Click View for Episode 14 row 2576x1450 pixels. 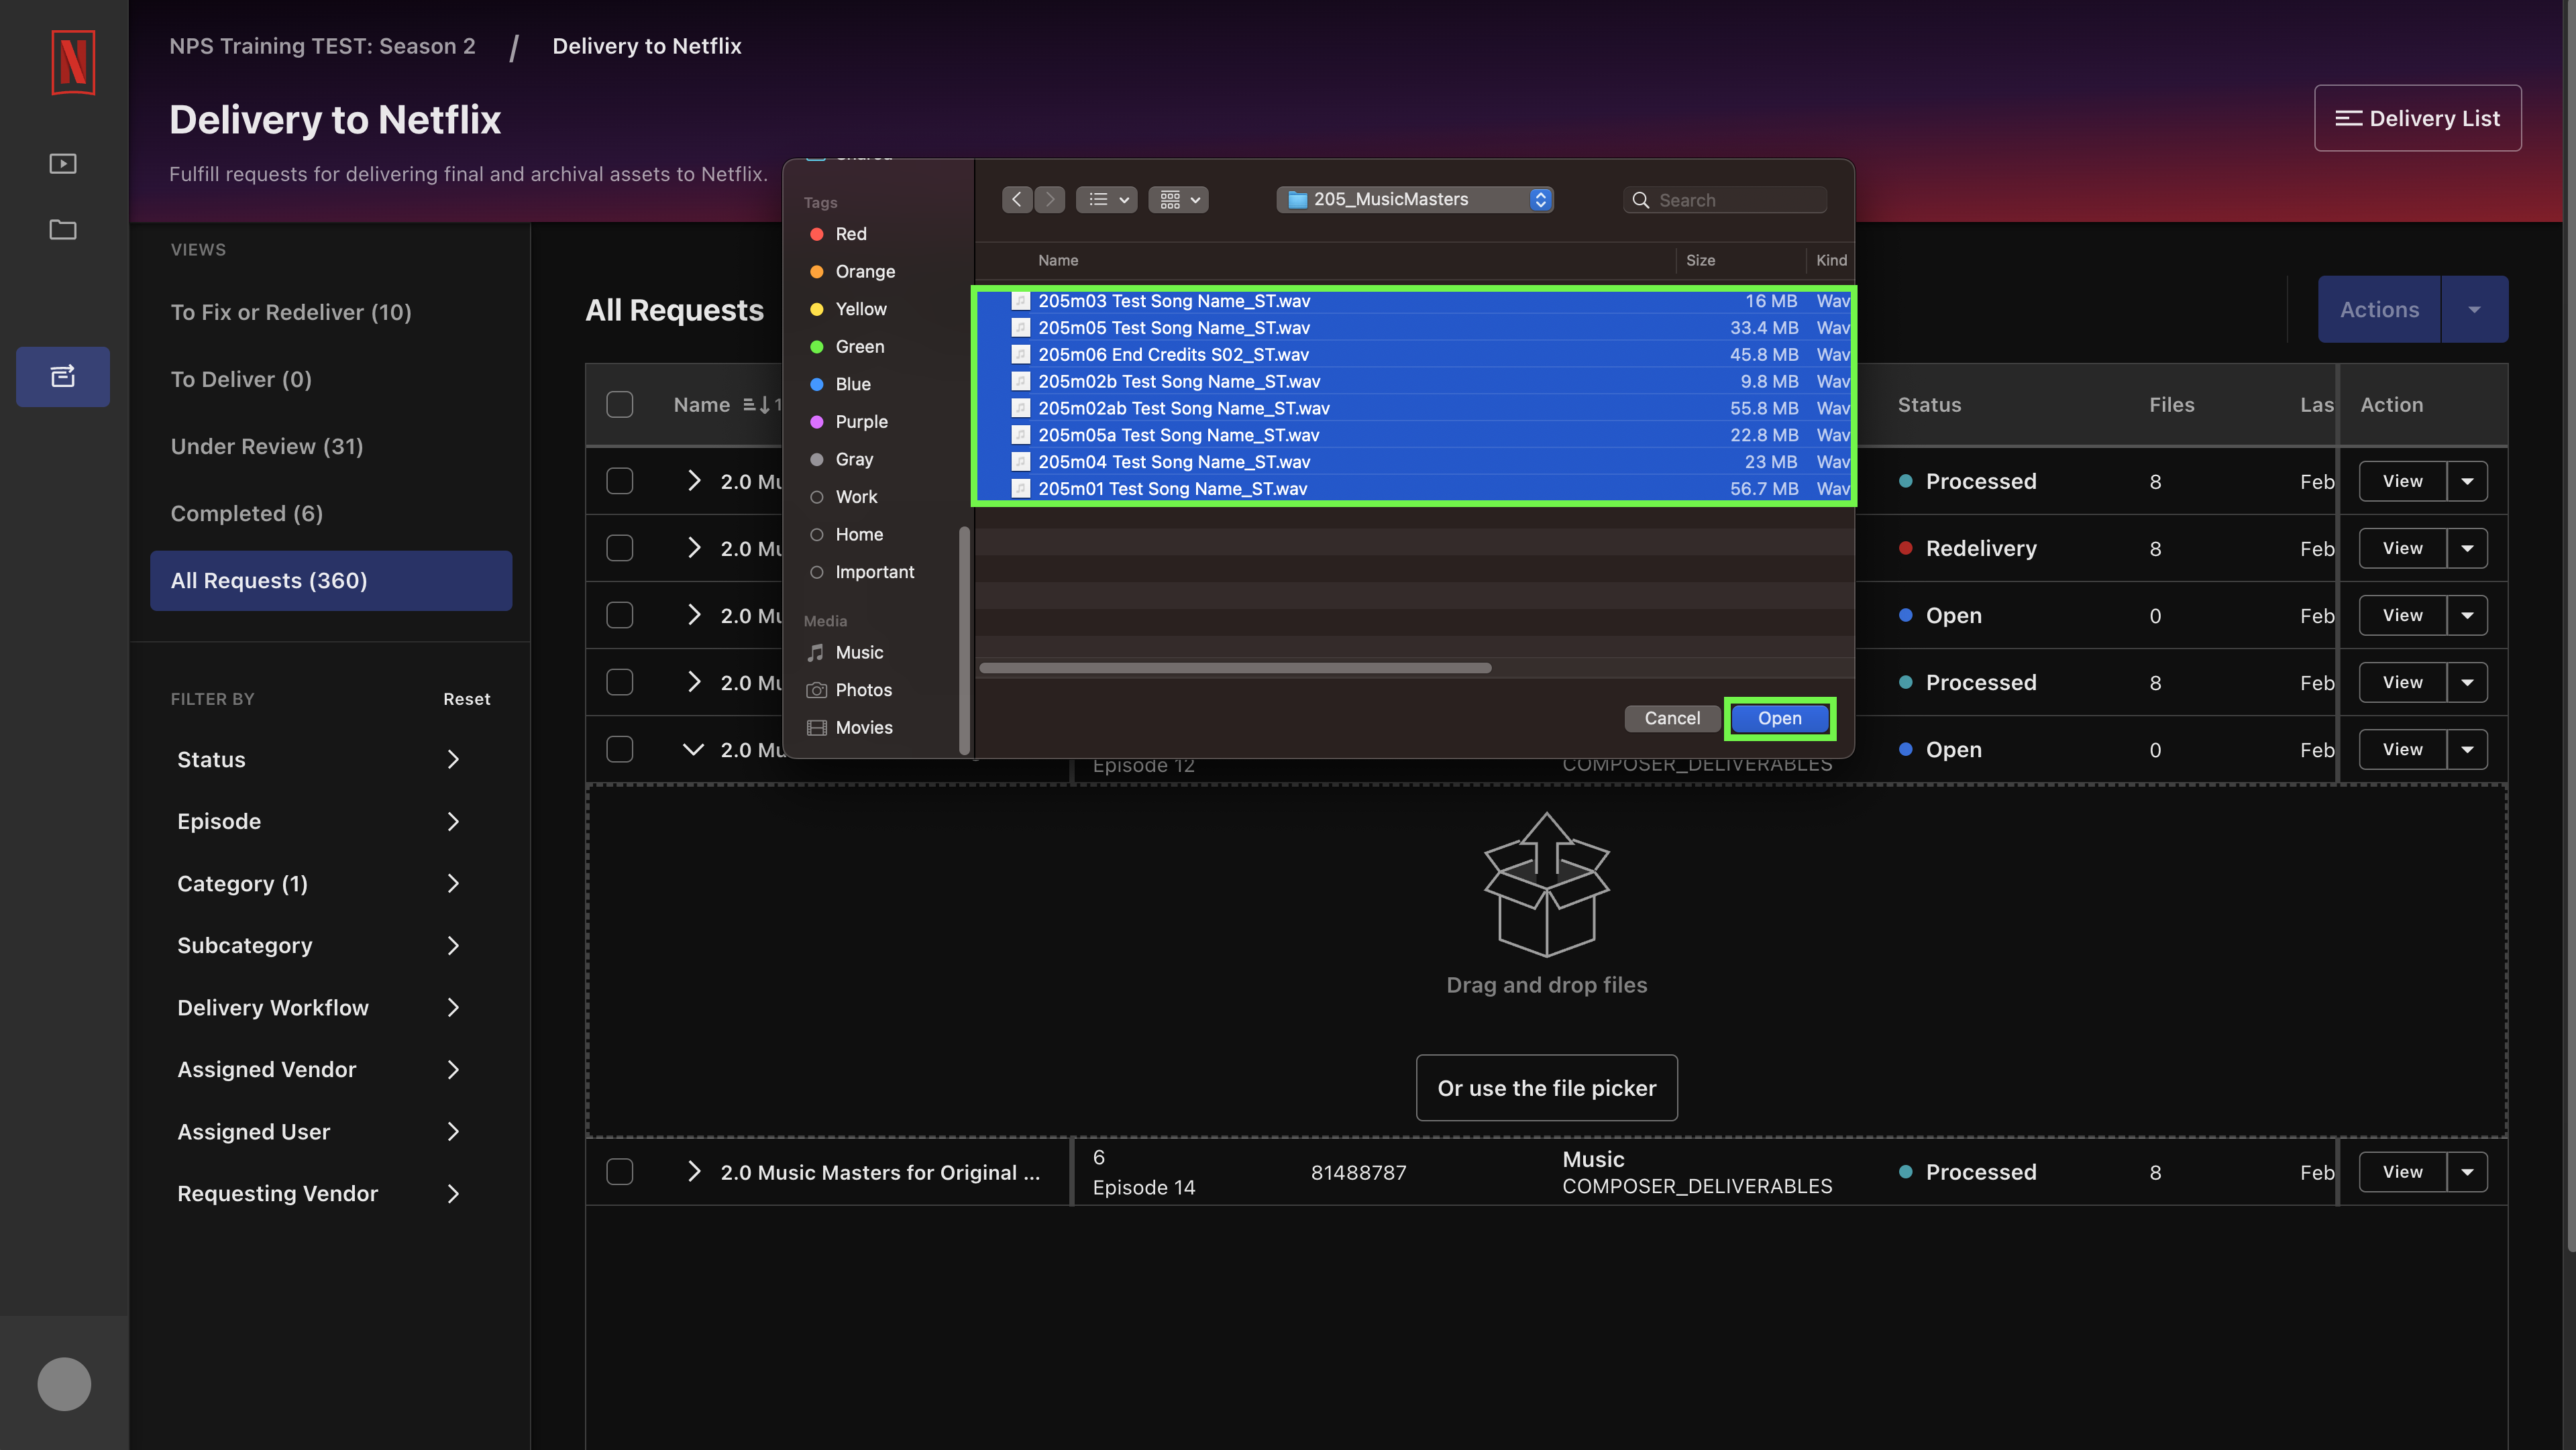click(x=2402, y=1171)
